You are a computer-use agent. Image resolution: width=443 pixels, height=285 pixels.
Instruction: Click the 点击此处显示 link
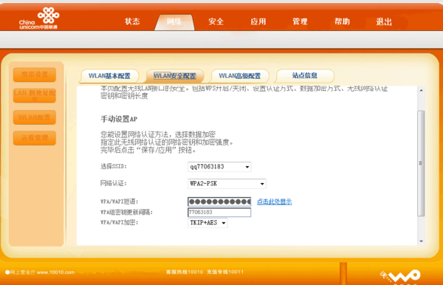[x=275, y=202]
